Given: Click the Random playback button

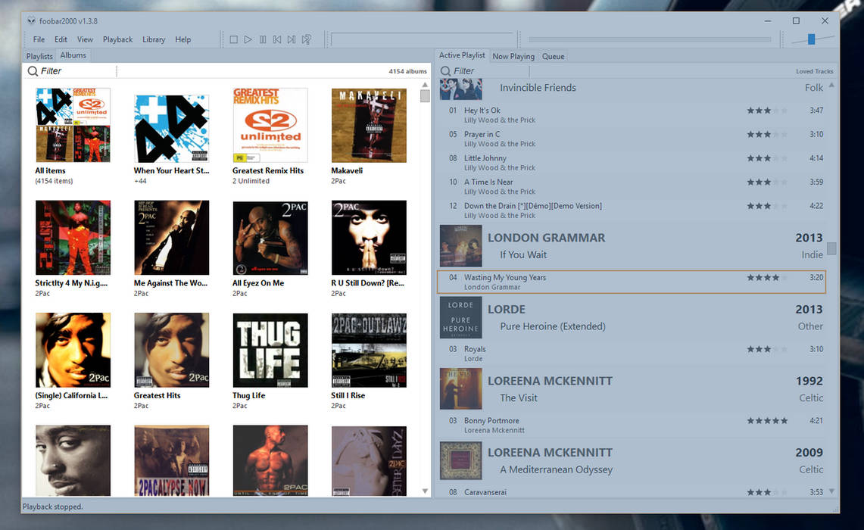Looking at the screenshot, I should click(x=307, y=39).
